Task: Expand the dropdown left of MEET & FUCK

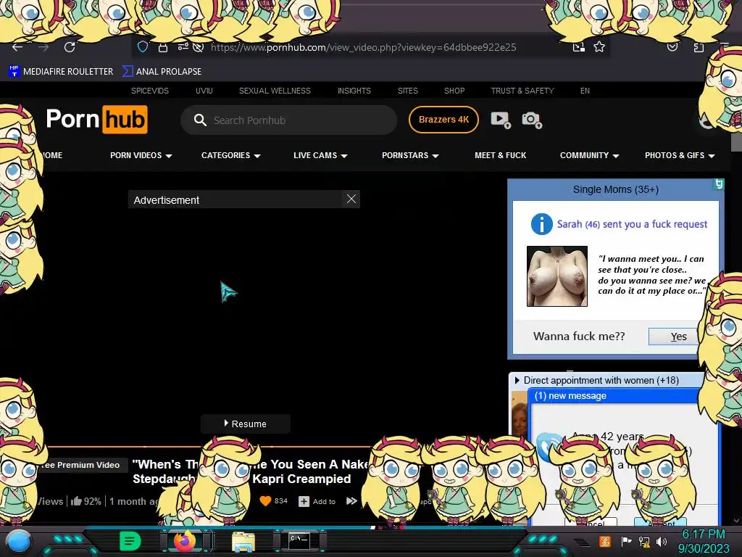Action: pyautogui.click(x=410, y=155)
